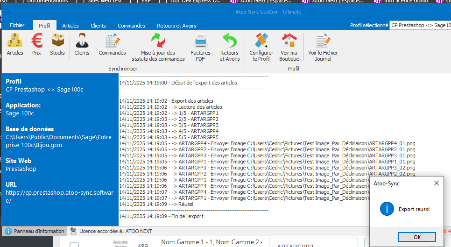Open the Commandes tab
451x247 pixels.
[131, 25]
